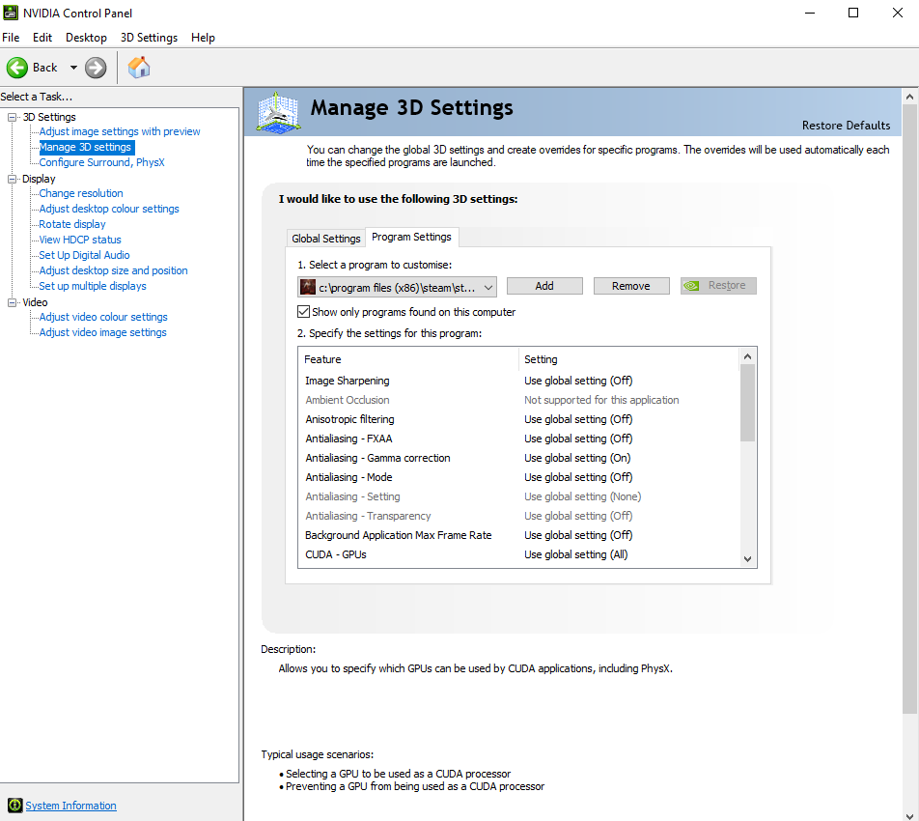Click the green Back arrow icon
This screenshot has width=919, height=821.
[x=17, y=68]
